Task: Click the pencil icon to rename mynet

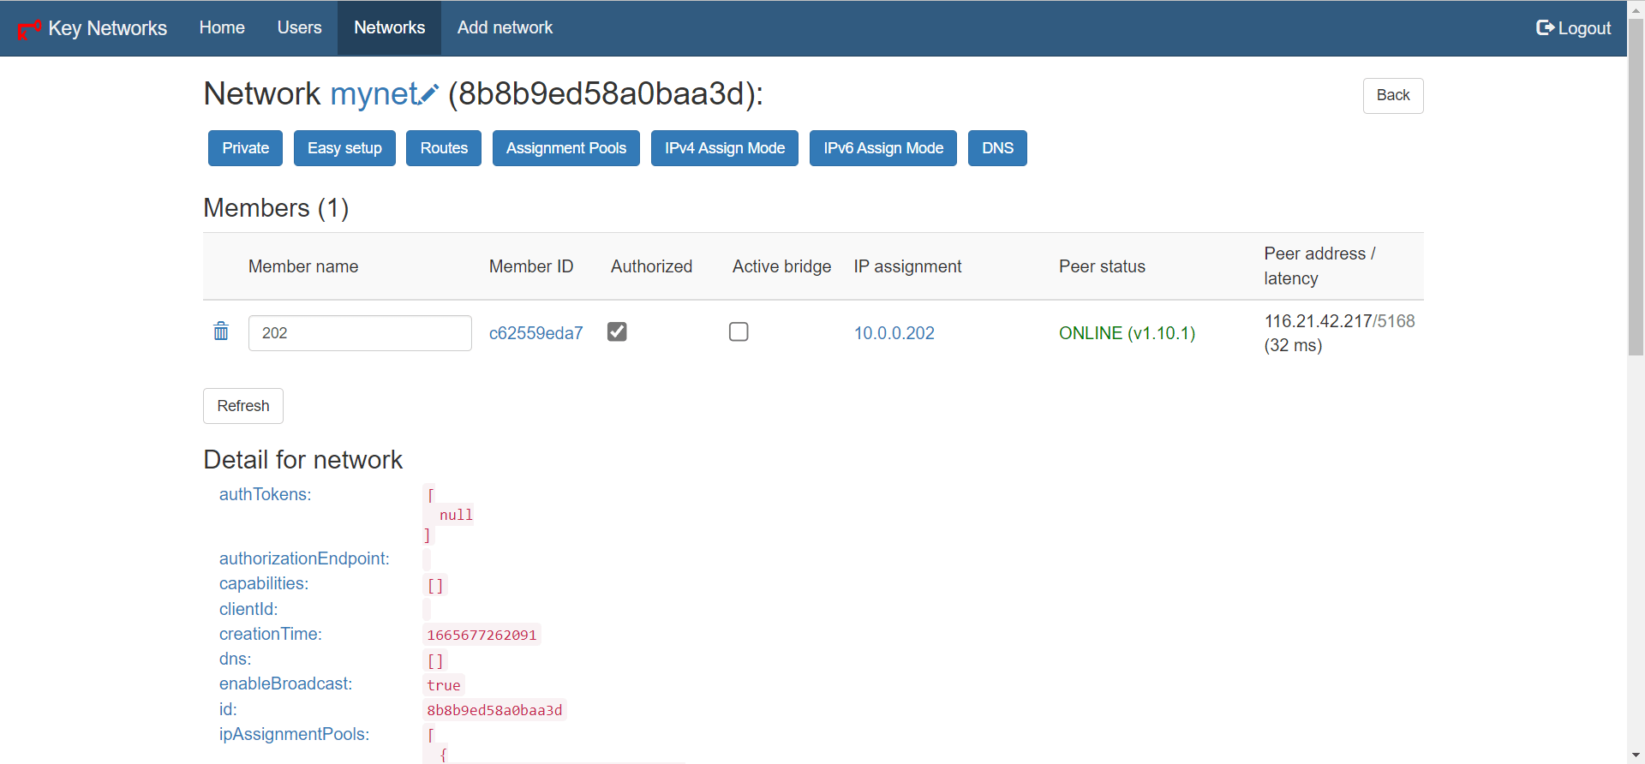Action: tap(429, 93)
